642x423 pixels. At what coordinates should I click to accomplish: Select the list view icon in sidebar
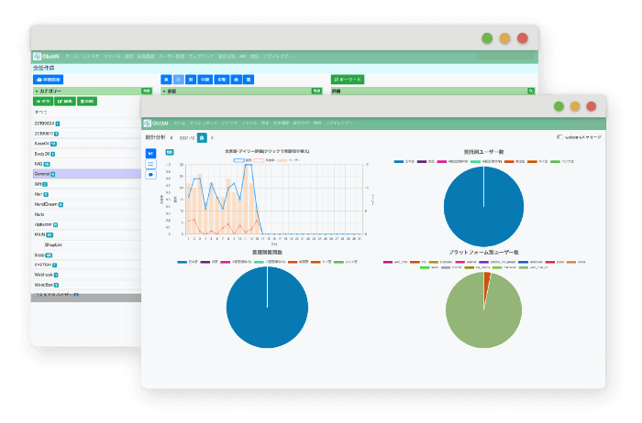tap(150, 164)
